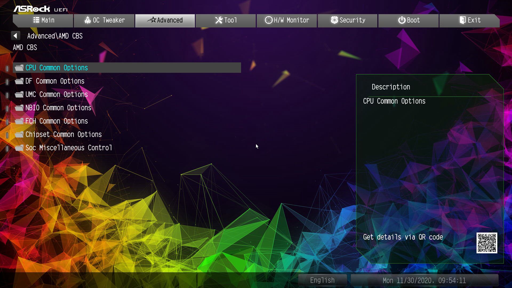Open the Tool tab
512x288 pixels.
click(x=226, y=20)
